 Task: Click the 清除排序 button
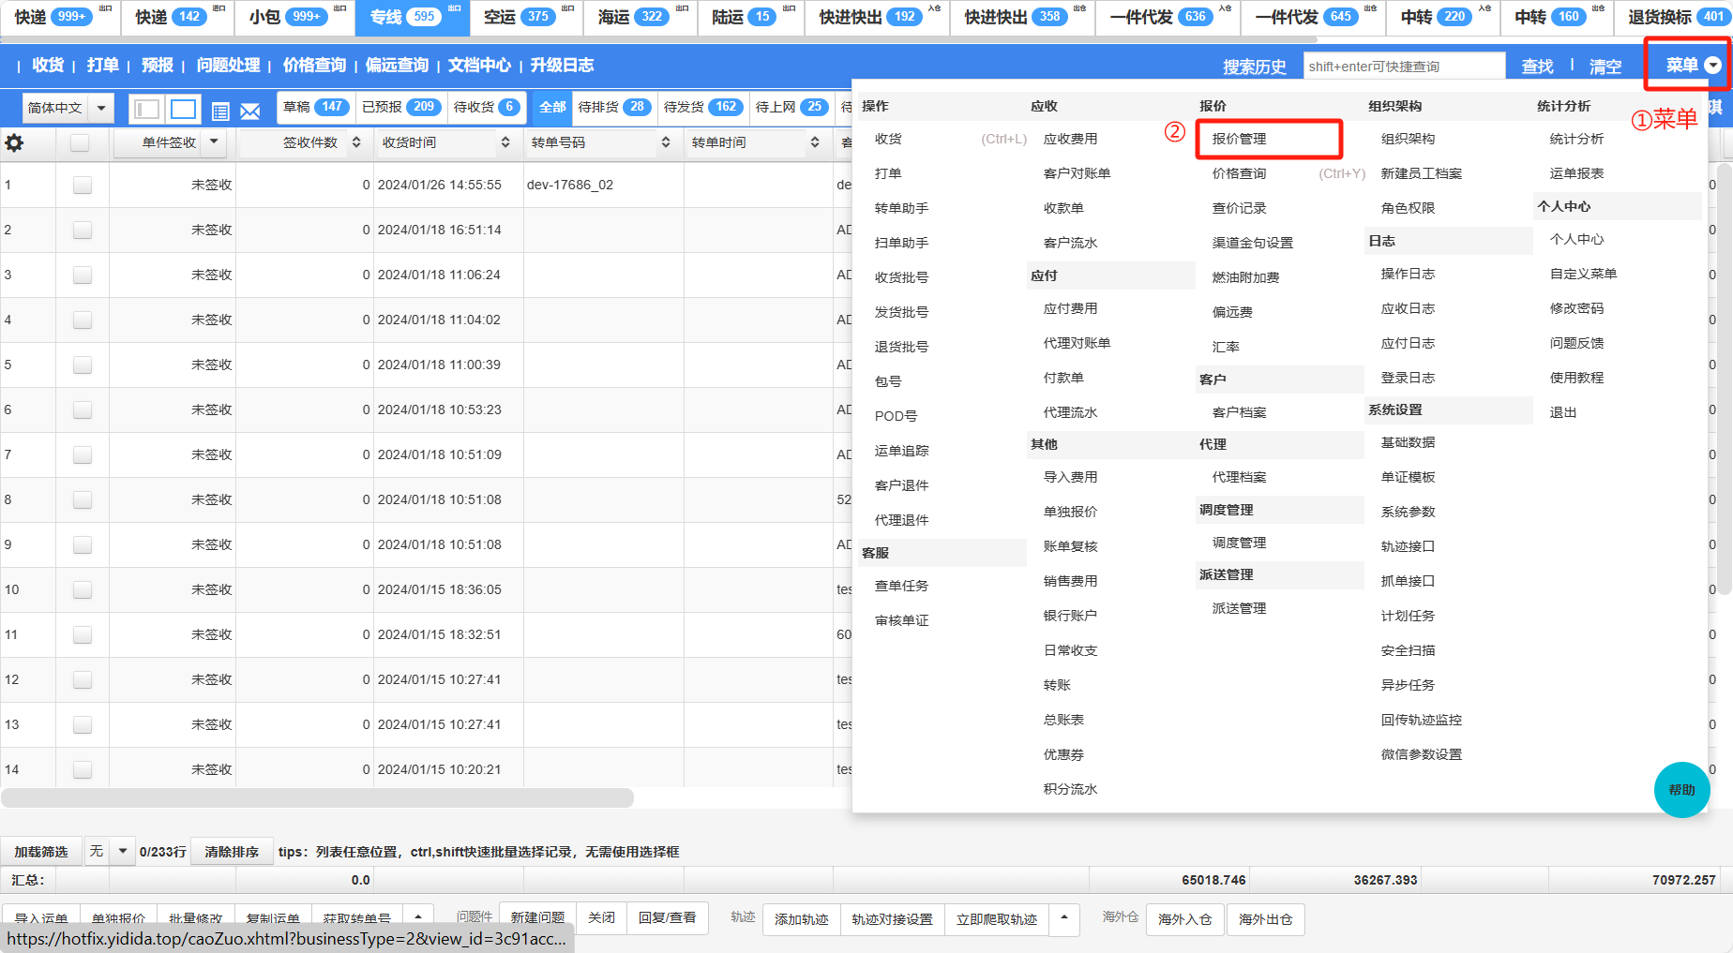232,852
